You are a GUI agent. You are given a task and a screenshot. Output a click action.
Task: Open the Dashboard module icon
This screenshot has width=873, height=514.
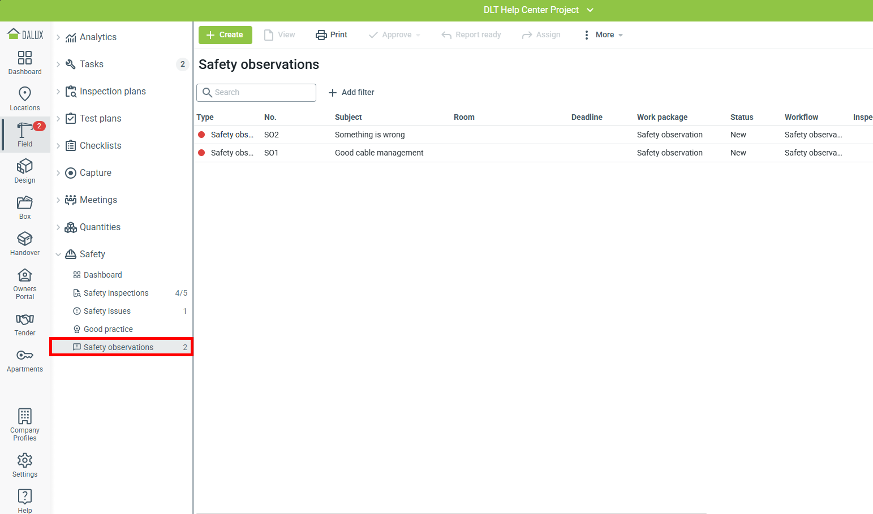coord(25,58)
